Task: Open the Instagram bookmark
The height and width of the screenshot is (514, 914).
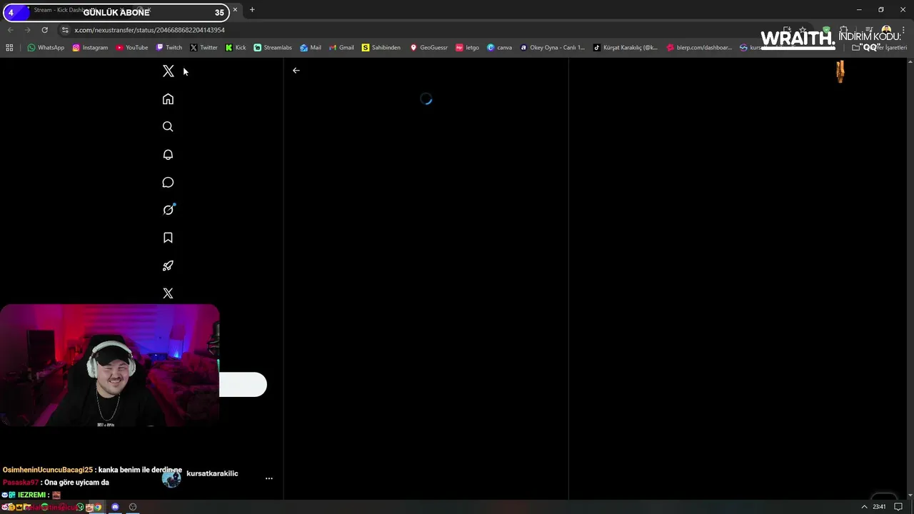Action: click(90, 48)
